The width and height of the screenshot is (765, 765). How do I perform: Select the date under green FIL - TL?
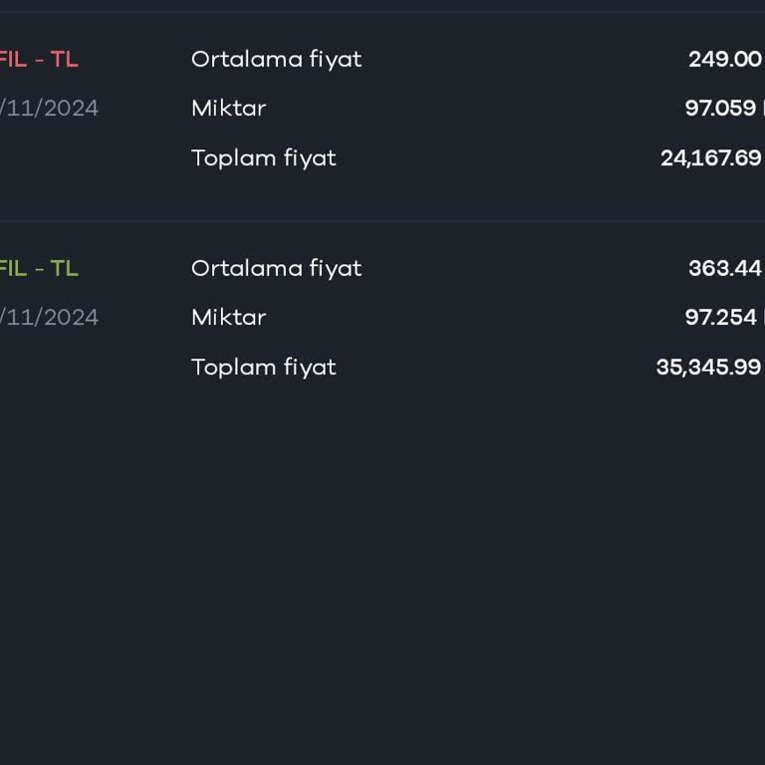(50, 318)
